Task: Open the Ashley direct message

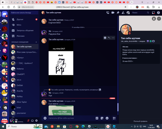Action: tap(24, 96)
